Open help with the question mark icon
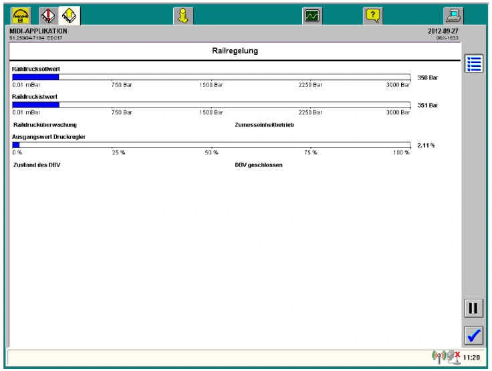 373,13
